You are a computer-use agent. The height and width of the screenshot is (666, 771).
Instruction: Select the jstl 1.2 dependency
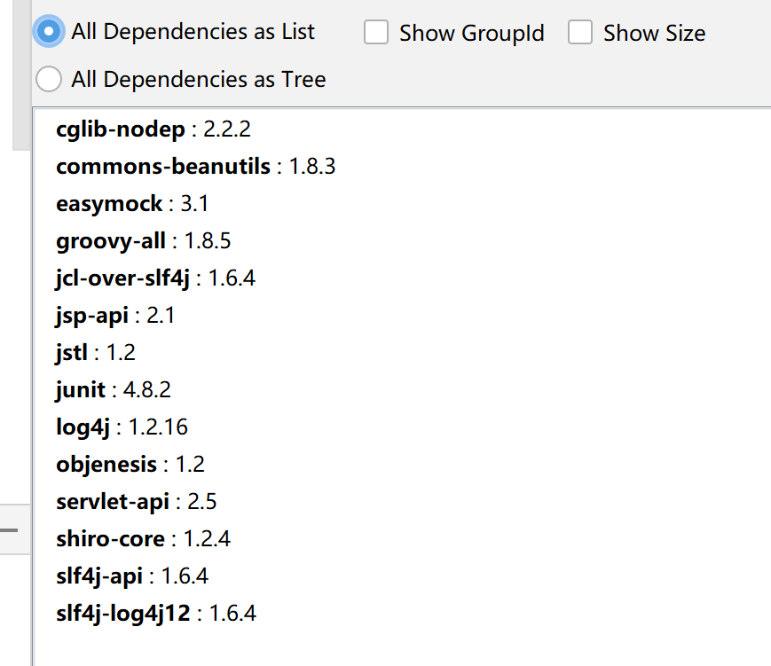point(95,353)
